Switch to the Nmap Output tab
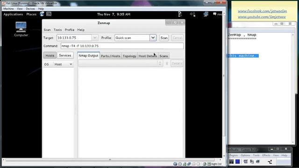The height and width of the screenshot is (168, 299). click(x=88, y=56)
